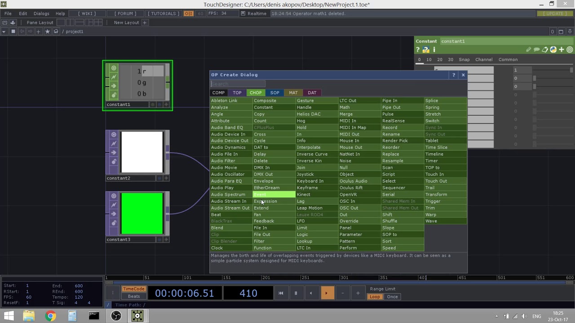Toggle the lock icon on constant1 node

[x=114, y=95]
